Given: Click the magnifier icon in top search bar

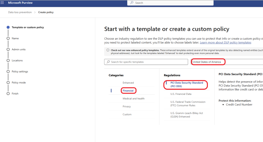Looking at the screenshot, I should 132,3.
